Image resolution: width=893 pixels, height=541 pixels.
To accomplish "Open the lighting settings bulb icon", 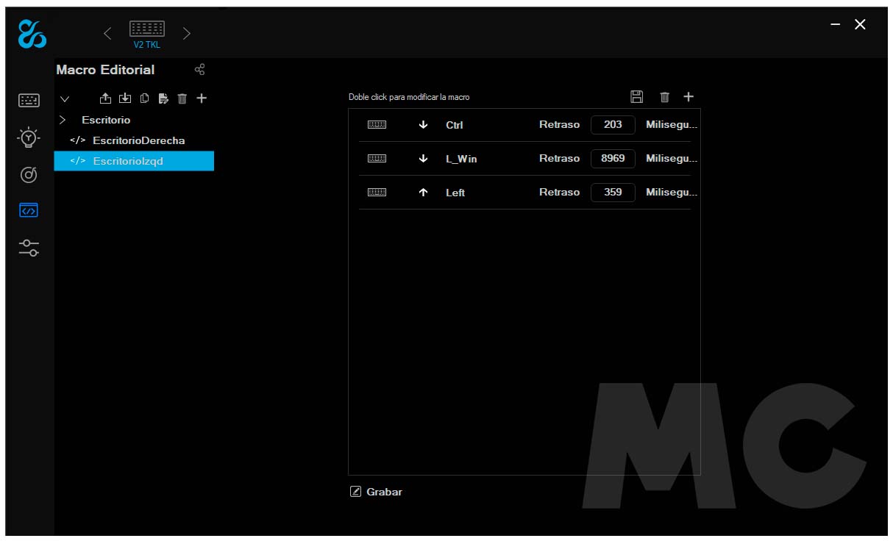I will tap(29, 137).
